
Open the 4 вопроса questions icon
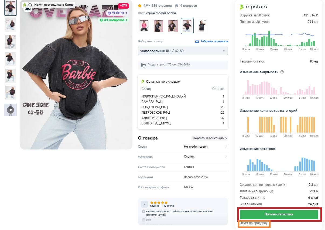point(176,6)
